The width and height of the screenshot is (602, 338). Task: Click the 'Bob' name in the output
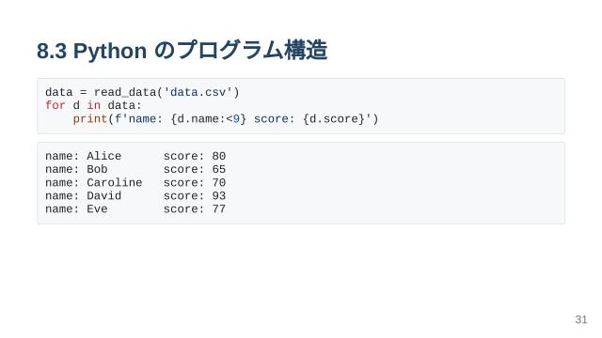97,169
